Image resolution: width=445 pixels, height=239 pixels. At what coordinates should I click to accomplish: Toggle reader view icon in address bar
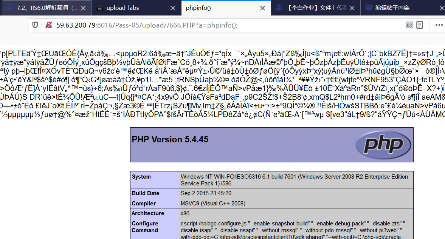[x=420, y=25]
